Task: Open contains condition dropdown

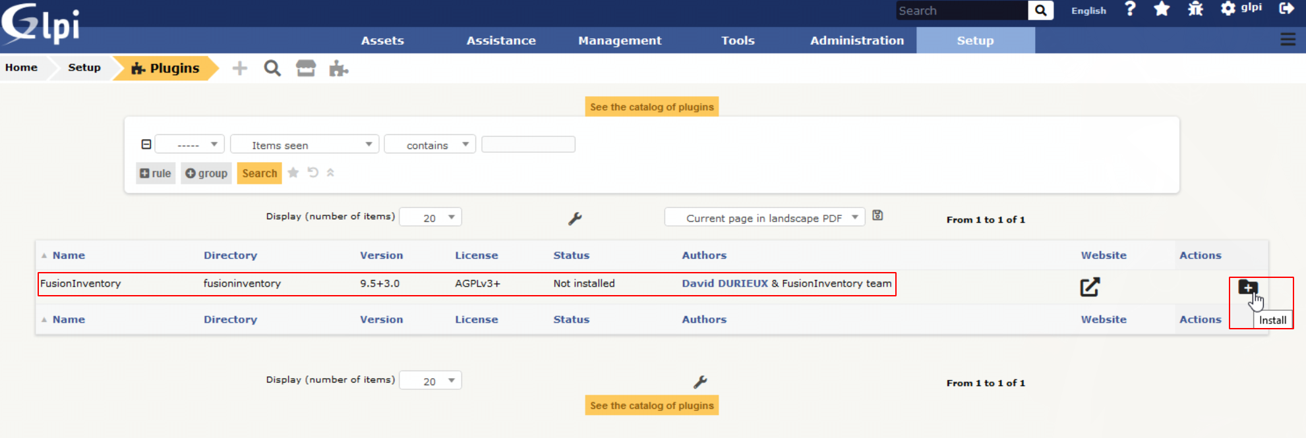Action: click(x=430, y=144)
